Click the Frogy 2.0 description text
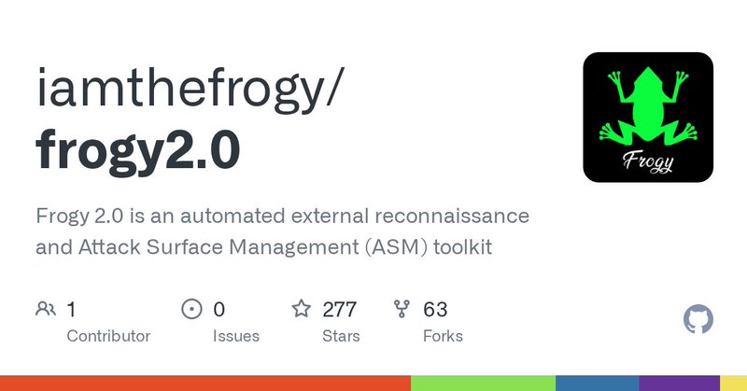Screen dimensions: 747x391 coord(282,232)
